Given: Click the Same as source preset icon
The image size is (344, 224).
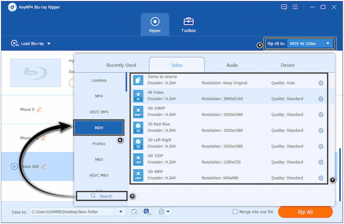Looking at the screenshot, I should point(138,80).
